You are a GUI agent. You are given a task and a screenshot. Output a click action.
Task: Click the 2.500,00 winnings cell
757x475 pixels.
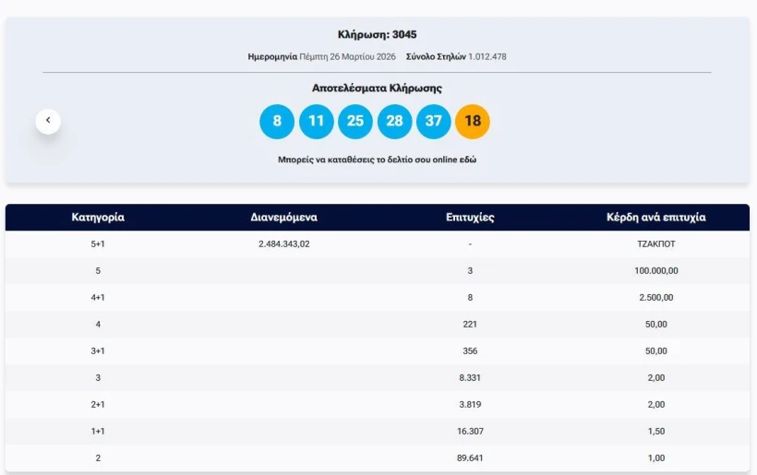coord(656,298)
